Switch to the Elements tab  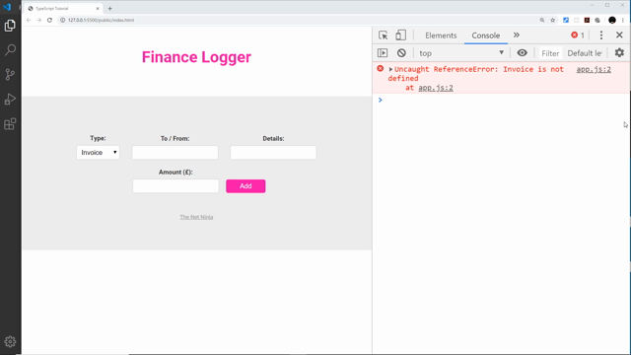point(441,35)
